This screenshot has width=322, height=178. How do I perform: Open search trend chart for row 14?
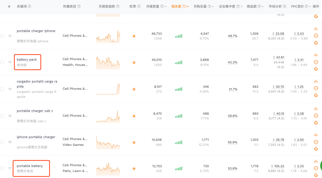(x=108, y=89)
